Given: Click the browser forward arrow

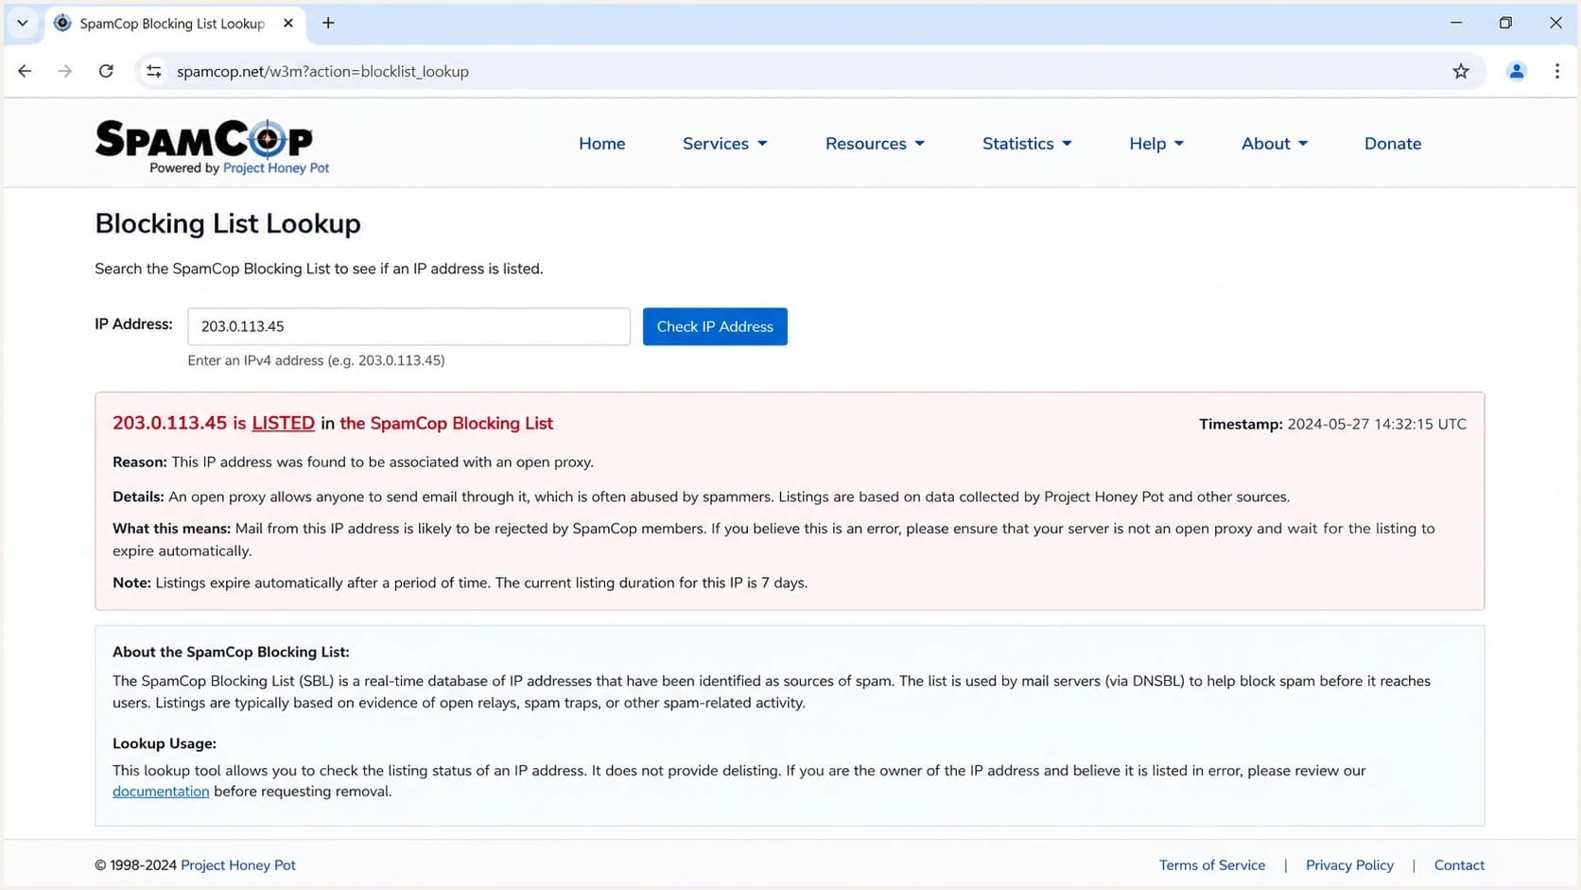Looking at the screenshot, I should tap(64, 71).
